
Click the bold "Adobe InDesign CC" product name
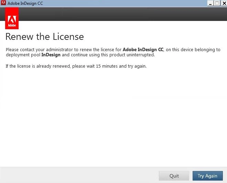point(143,49)
